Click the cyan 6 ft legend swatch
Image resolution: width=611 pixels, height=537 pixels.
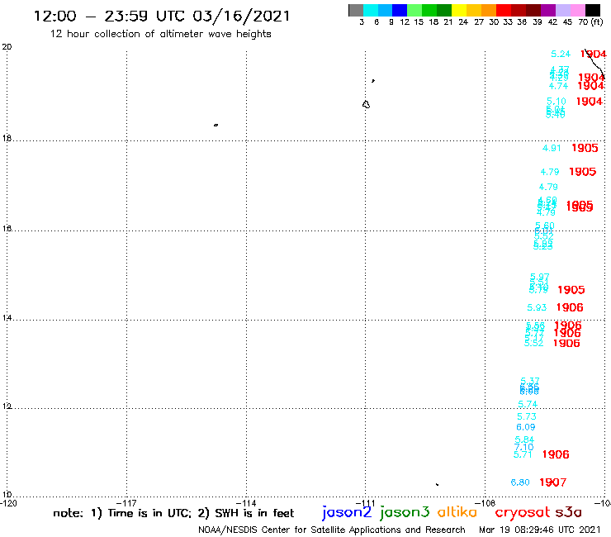pos(371,10)
